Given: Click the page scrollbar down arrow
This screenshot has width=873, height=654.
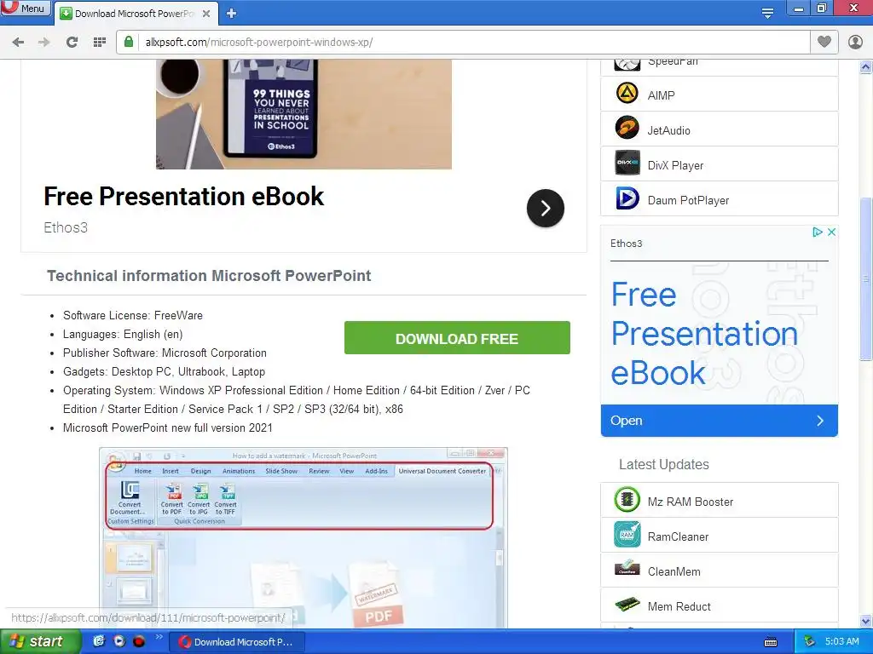Looking at the screenshot, I should 866,621.
